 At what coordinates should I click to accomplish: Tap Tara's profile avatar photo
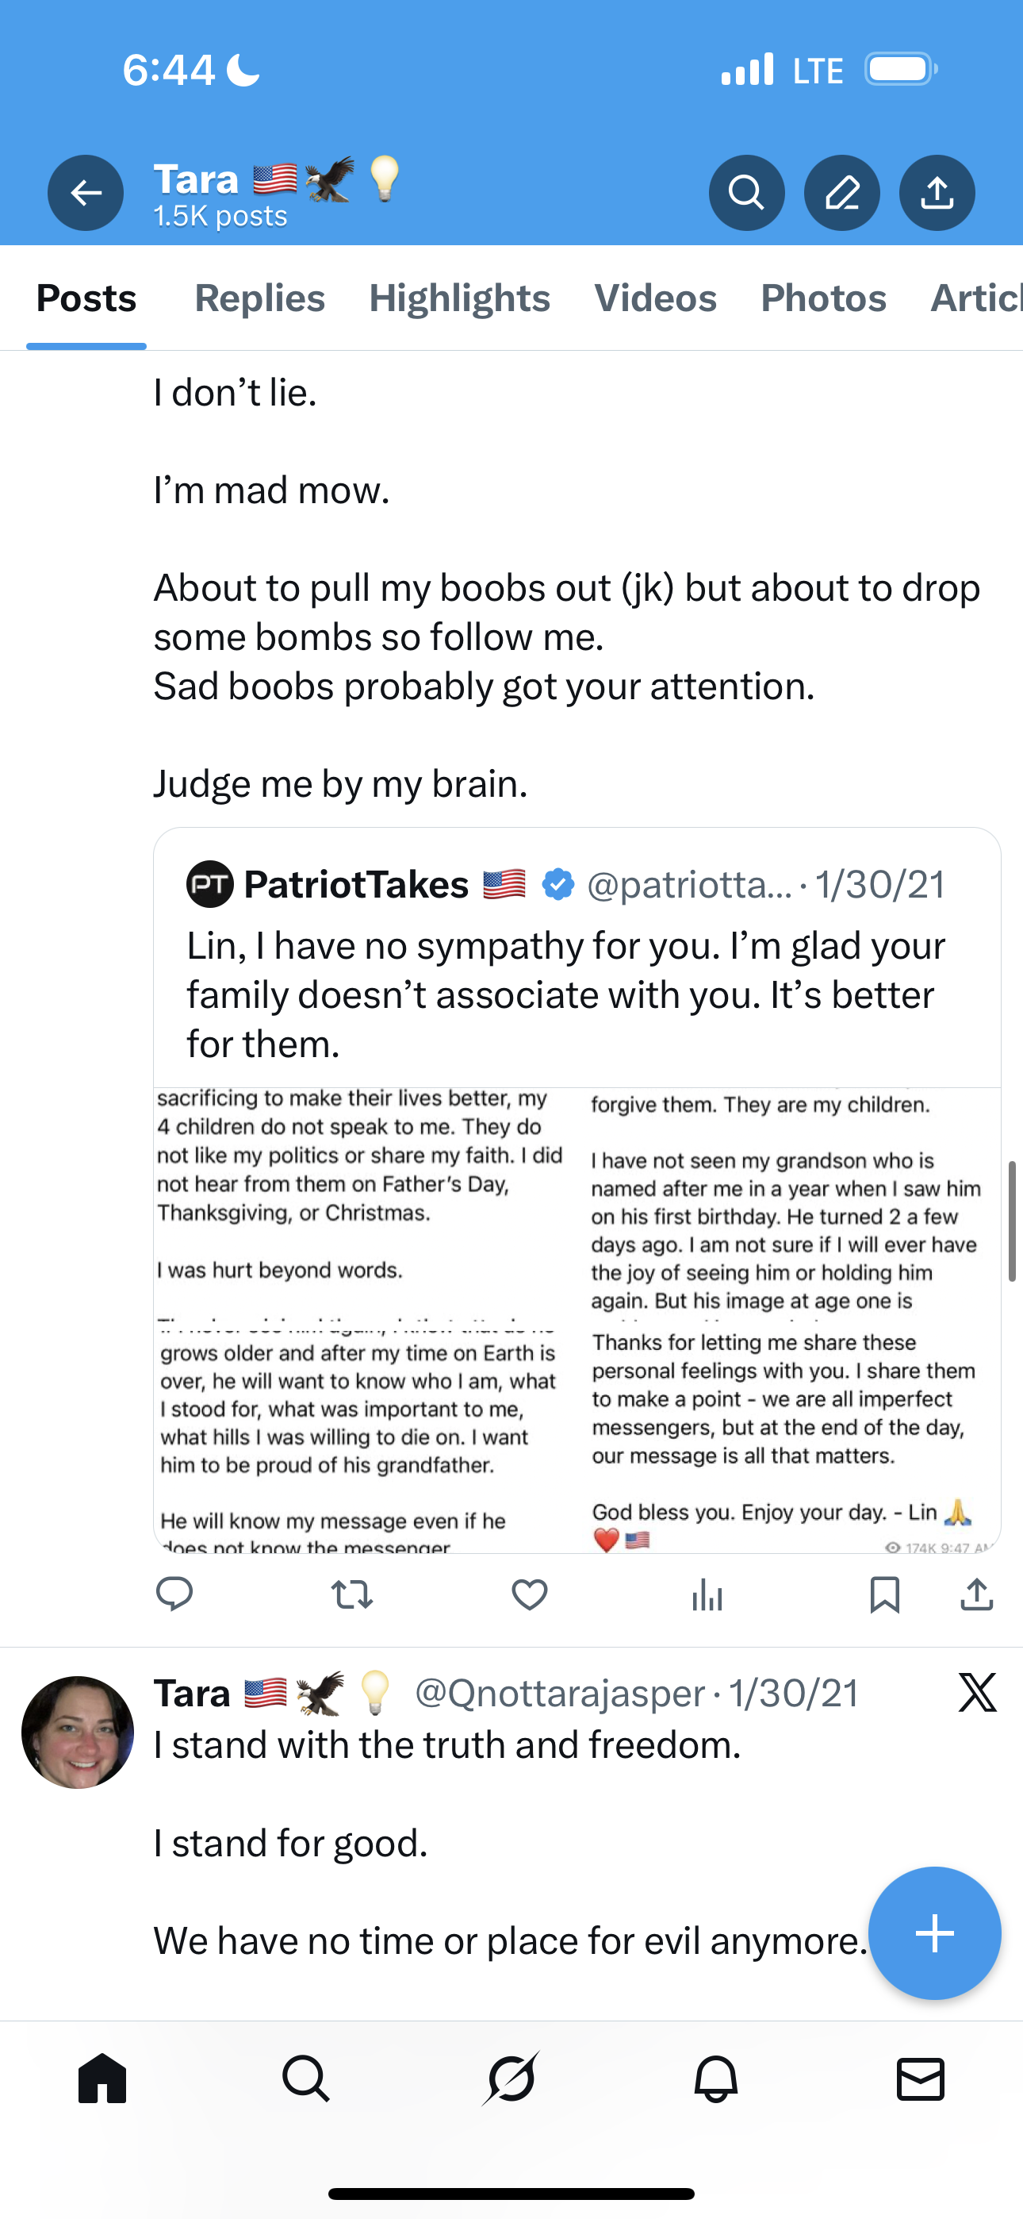[78, 1732]
